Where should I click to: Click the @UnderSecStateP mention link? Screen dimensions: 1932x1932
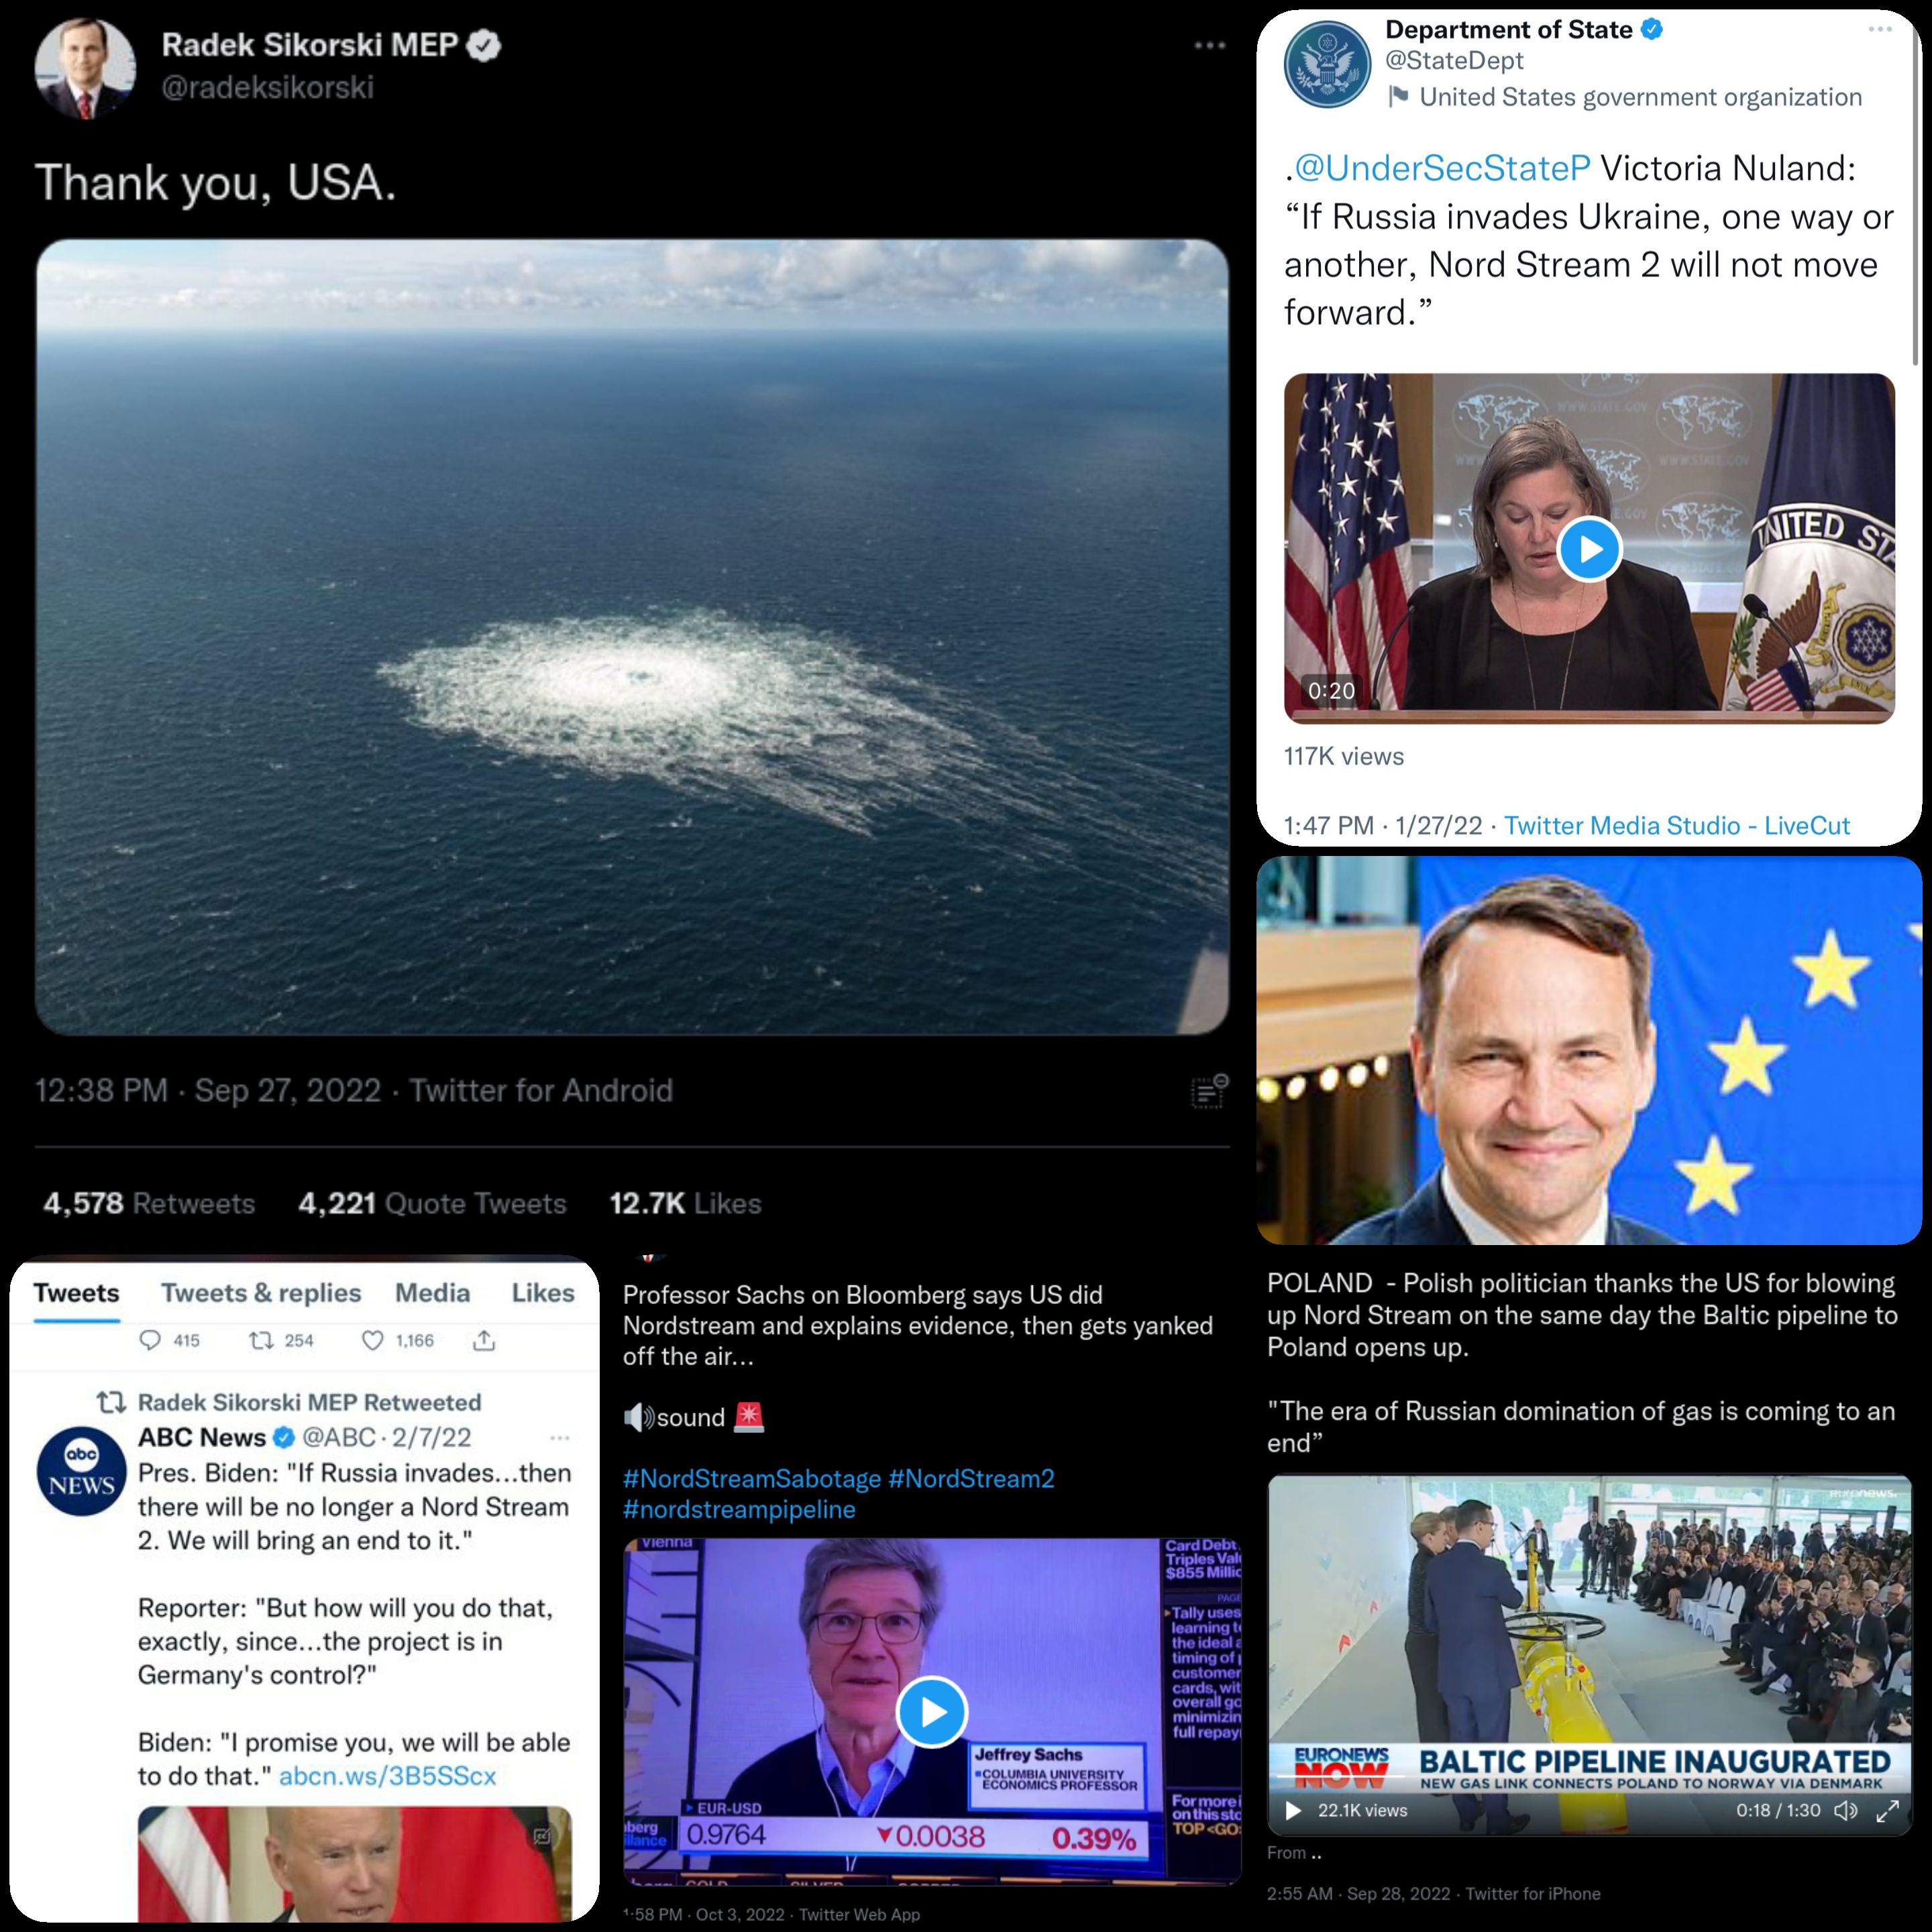coord(1442,168)
